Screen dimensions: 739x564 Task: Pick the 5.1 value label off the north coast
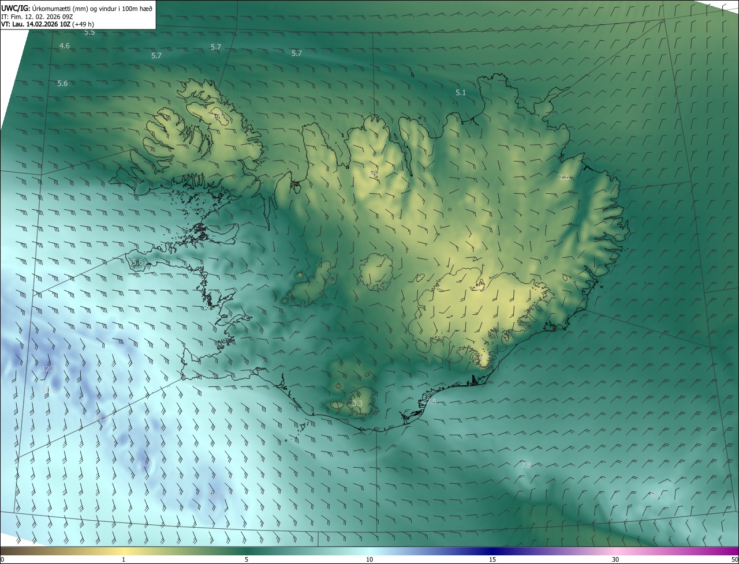click(x=461, y=92)
